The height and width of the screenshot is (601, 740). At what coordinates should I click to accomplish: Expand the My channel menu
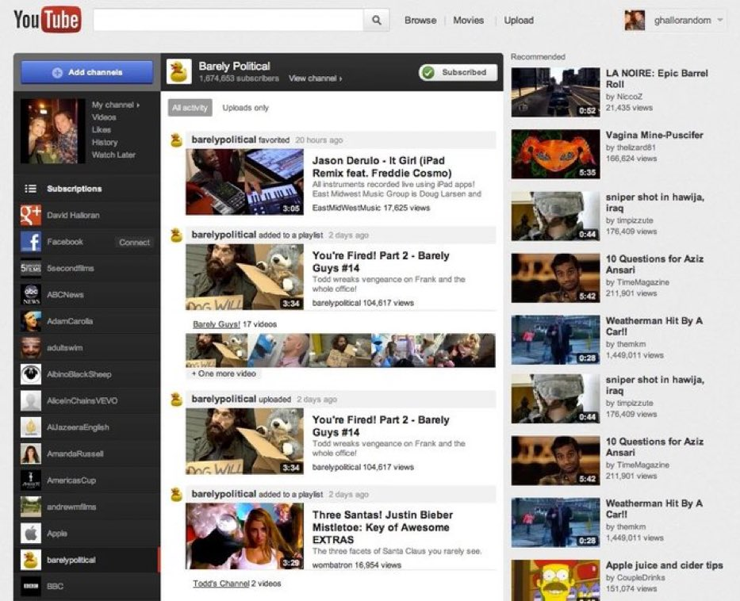click(116, 105)
